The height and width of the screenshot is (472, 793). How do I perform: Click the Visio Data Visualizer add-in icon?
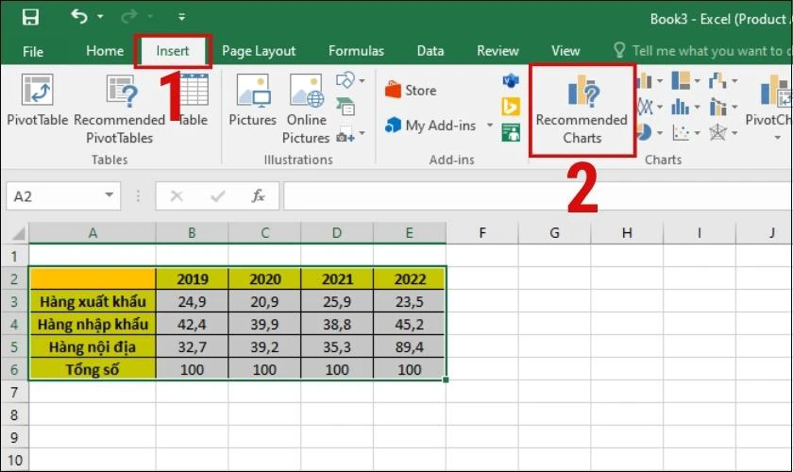pos(511,80)
